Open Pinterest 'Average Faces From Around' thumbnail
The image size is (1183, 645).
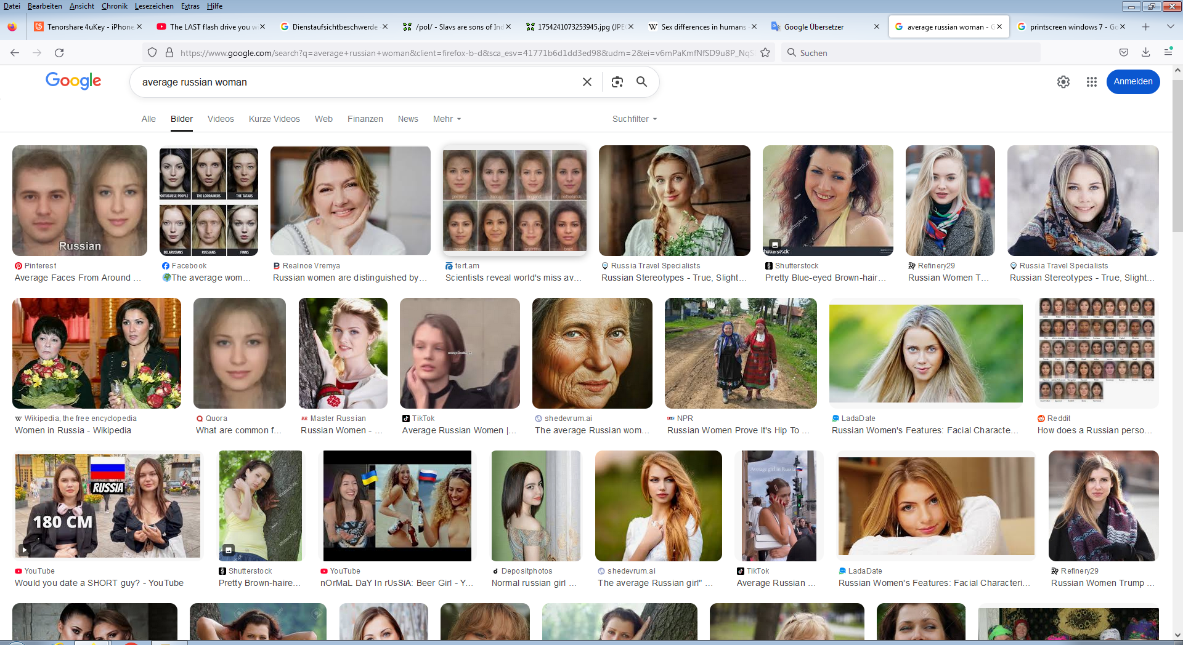pyautogui.click(x=79, y=201)
